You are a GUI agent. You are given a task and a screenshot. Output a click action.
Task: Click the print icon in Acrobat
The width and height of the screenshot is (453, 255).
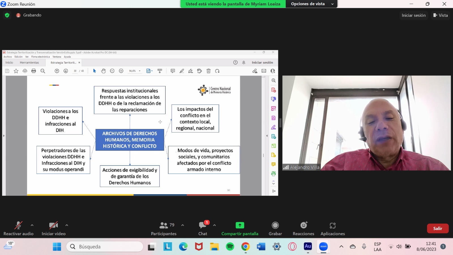click(34, 71)
